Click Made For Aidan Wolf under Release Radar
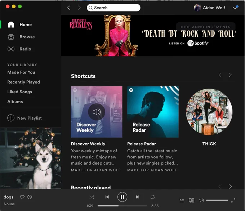 [152, 170]
